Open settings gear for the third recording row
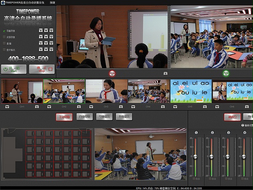Viewport: 253px width, 190px height. coord(51,43)
